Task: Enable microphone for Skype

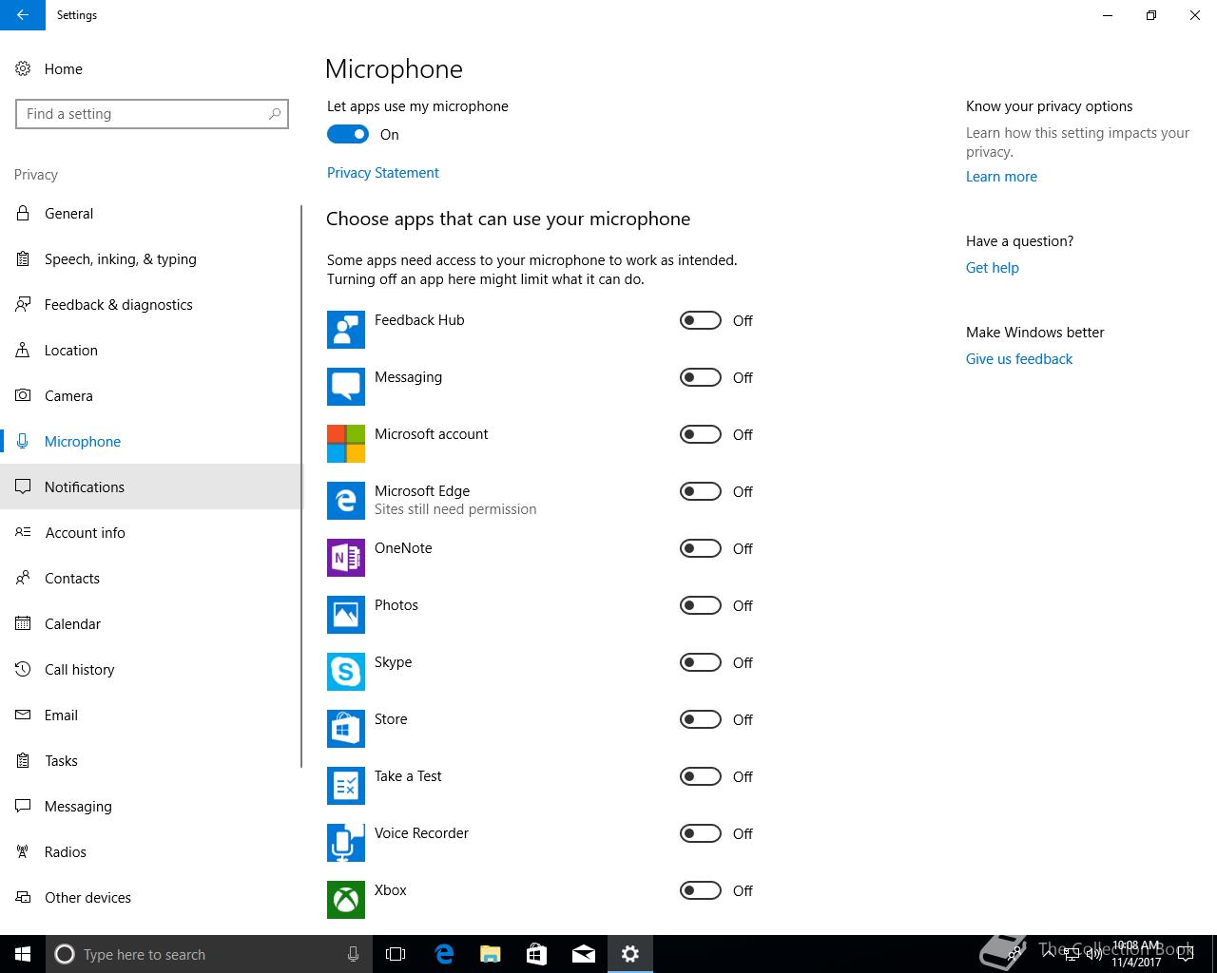Action: [701, 663]
